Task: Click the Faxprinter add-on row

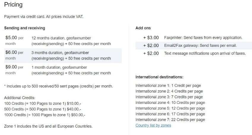Action: [x=194, y=38]
